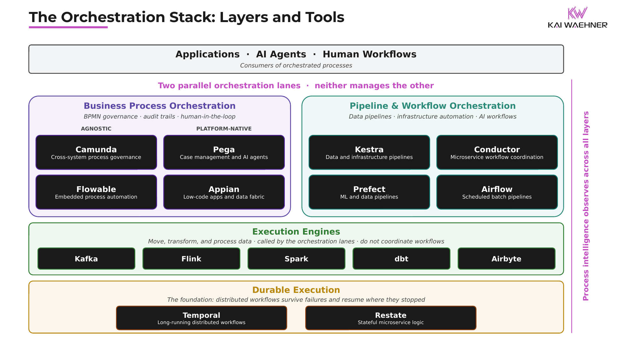Click the Airflow batch pipelines card

click(497, 192)
